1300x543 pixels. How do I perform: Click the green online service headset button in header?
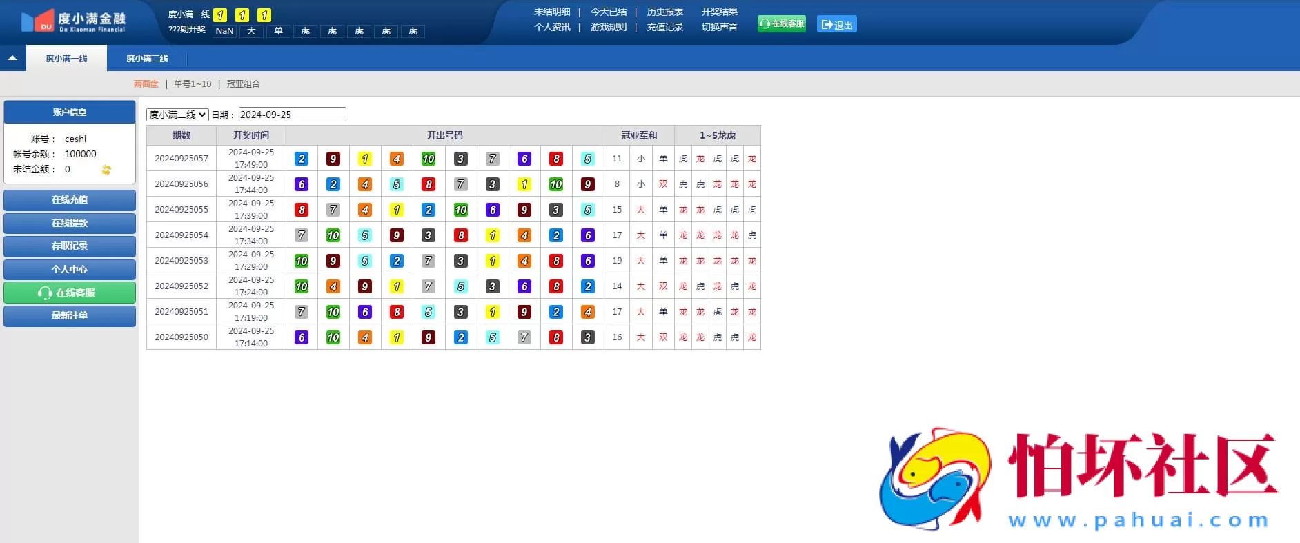point(781,24)
